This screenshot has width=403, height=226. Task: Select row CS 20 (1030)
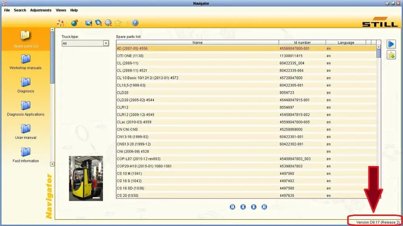tap(246, 195)
